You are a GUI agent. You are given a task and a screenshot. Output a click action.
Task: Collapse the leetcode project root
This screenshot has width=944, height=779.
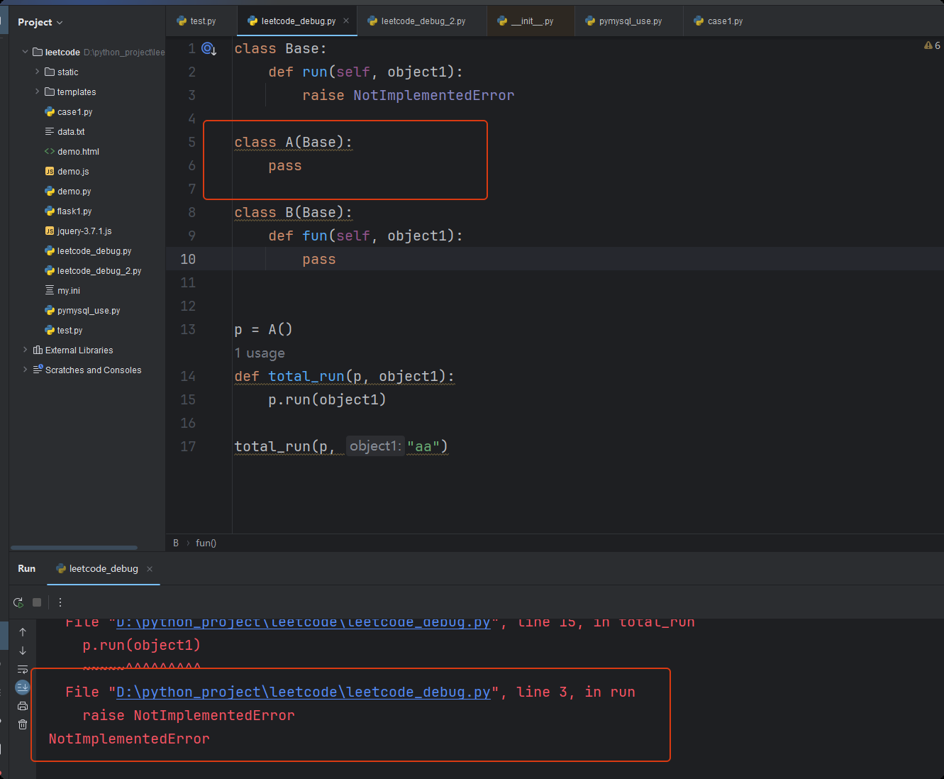point(26,52)
